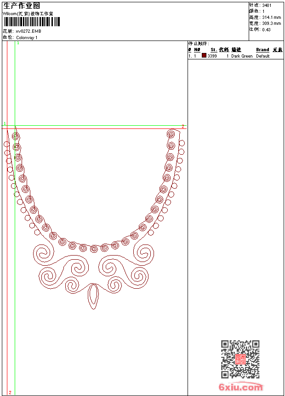Click the red '2' marker at the bottom guide
This screenshot has height=396, width=285.
point(10,392)
